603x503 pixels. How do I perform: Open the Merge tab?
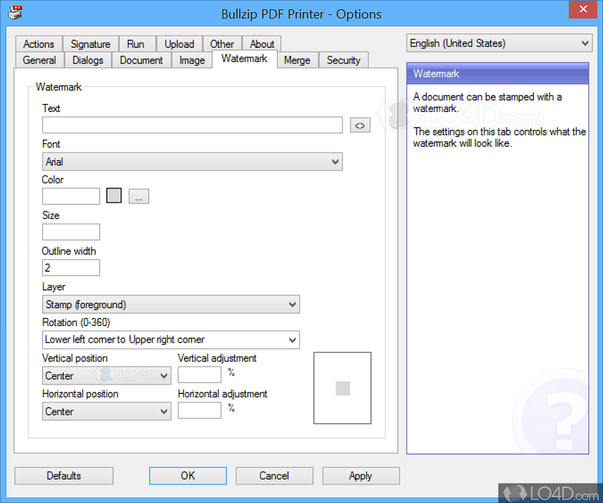pyautogui.click(x=297, y=60)
